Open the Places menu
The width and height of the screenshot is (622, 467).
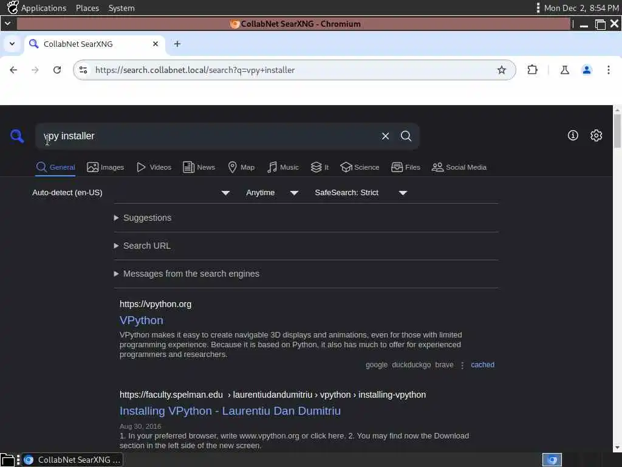click(87, 8)
